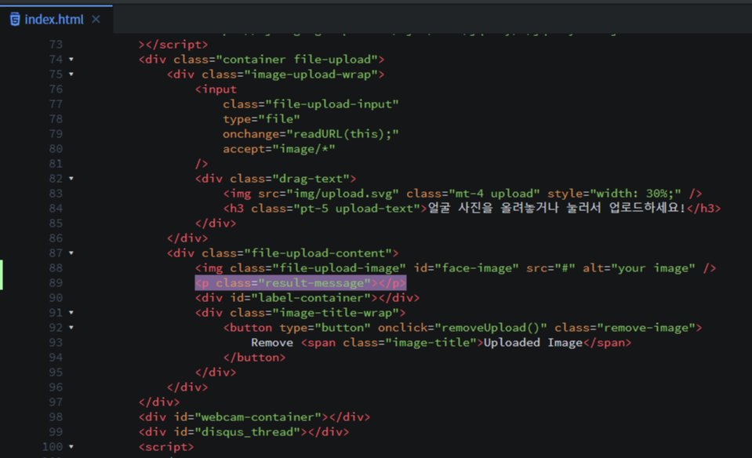This screenshot has width=752, height=458.
Task: Click the "file-upload-input" class value
Action: tap(332, 104)
